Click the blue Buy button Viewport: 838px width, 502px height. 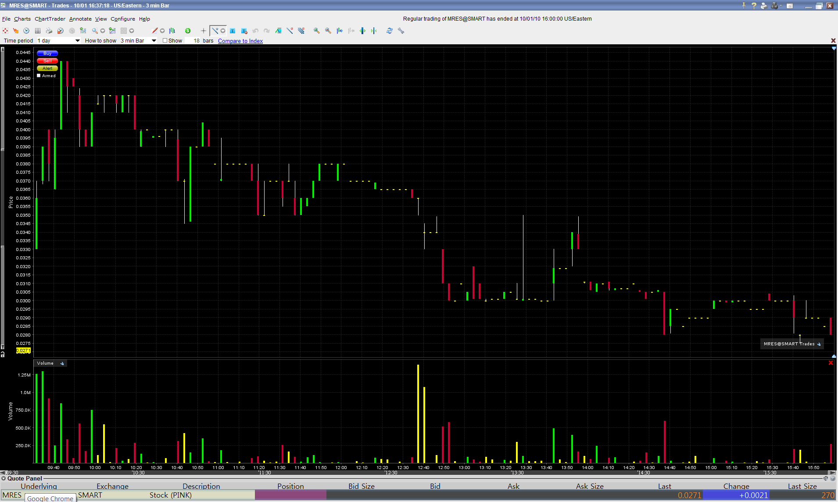(47, 53)
